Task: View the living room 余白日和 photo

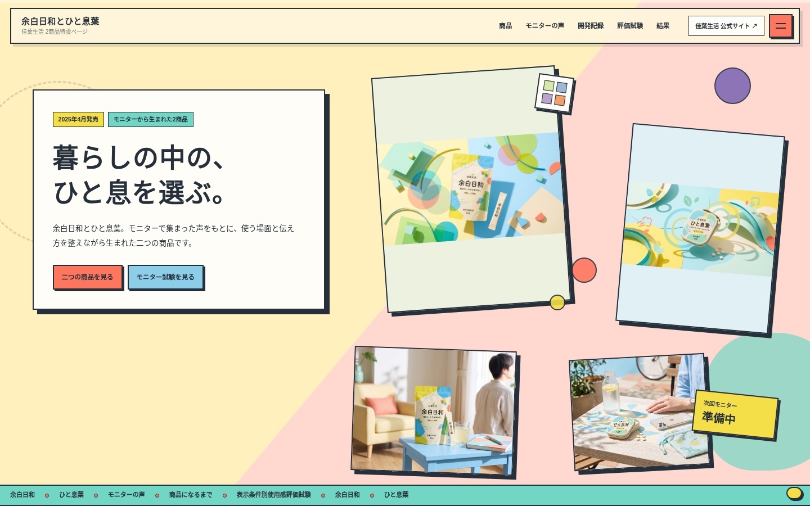Action: click(x=434, y=410)
